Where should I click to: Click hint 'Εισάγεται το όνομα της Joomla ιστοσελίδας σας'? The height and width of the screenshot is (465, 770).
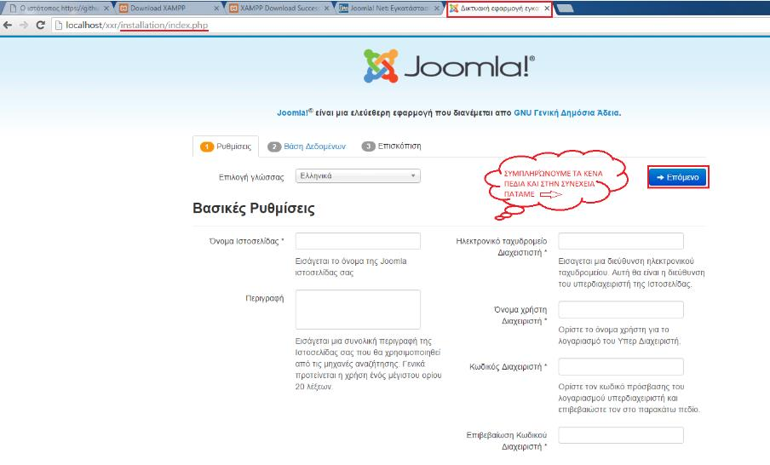click(x=351, y=267)
